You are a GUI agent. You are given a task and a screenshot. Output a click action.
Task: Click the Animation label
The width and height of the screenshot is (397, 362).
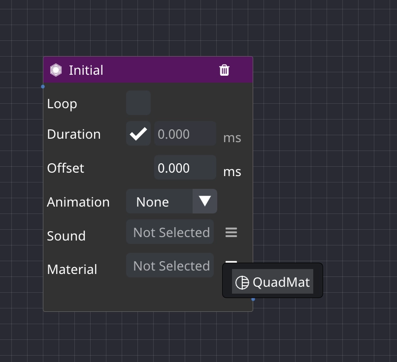pos(78,202)
